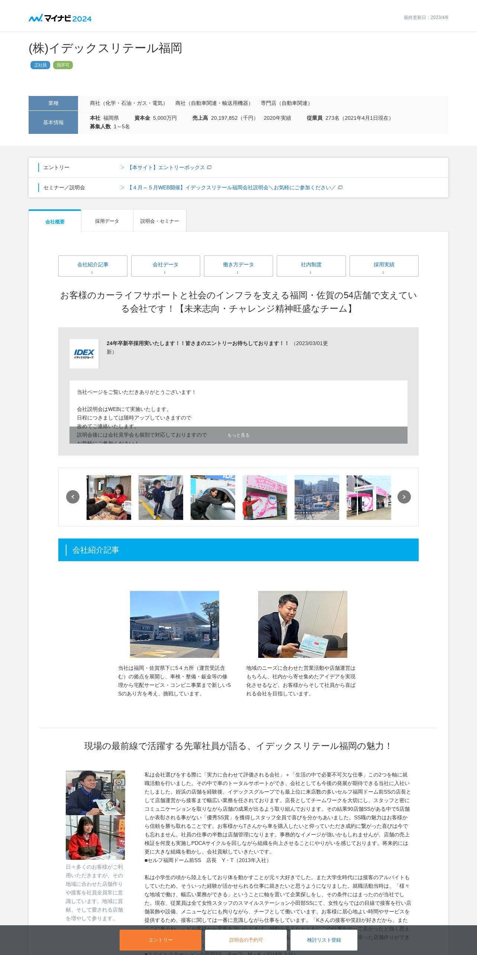
Task: Switch to the 採用データ tab
Action: [107, 221]
